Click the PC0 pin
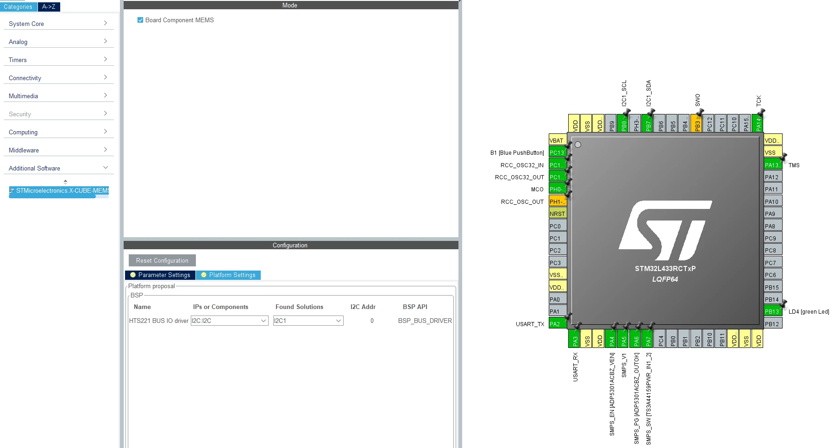The width and height of the screenshot is (834, 448). 558,226
